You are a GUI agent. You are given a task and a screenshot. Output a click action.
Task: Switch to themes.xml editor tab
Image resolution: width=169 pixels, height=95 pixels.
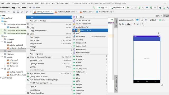(x=87, y=12)
